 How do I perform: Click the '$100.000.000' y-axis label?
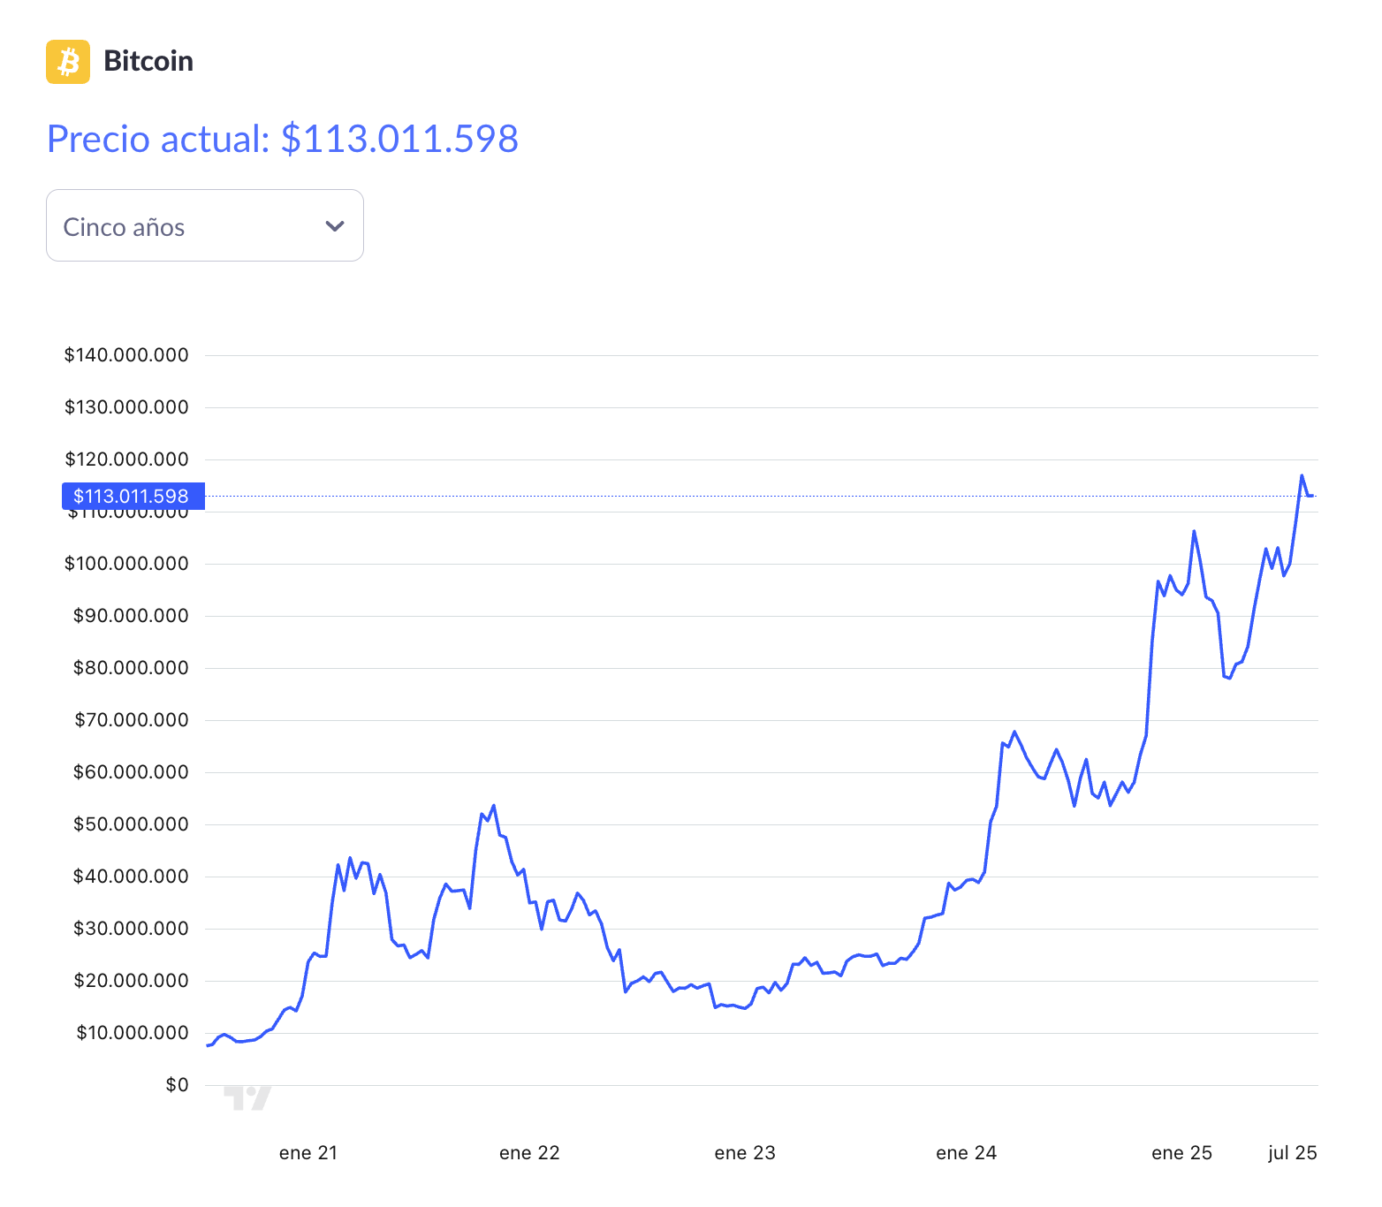[126, 564]
